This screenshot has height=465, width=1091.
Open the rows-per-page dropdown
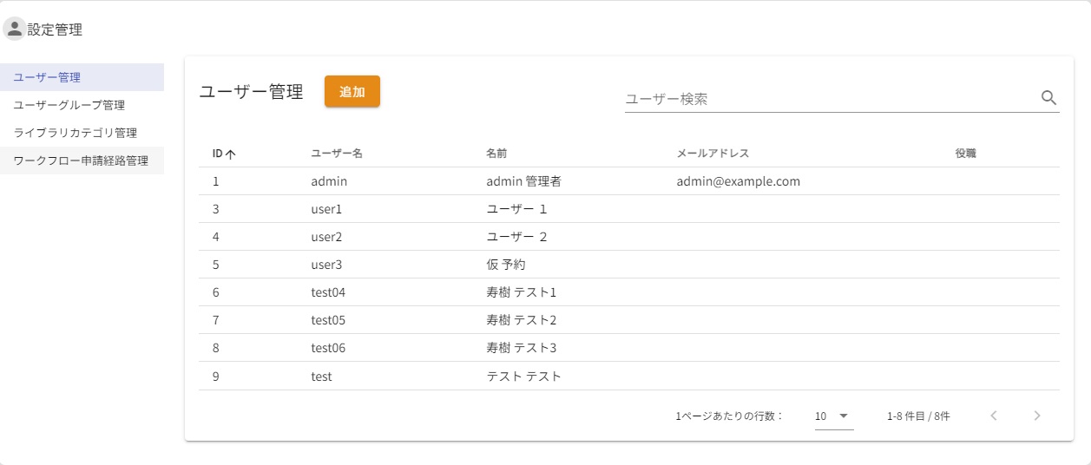point(833,416)
